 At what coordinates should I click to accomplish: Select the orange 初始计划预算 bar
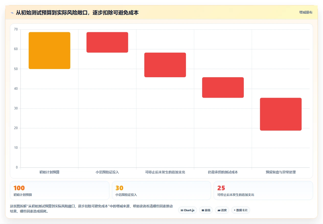click(49, 51)
